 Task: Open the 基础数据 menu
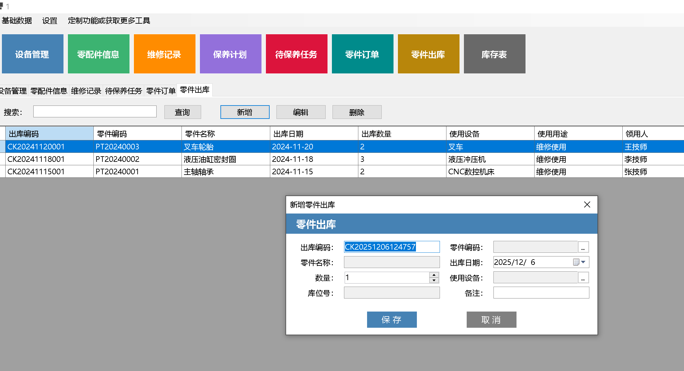[x=17, y=21]
